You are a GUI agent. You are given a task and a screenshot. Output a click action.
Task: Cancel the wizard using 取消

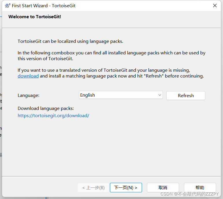pyautogui.click(x=163, y=188)
